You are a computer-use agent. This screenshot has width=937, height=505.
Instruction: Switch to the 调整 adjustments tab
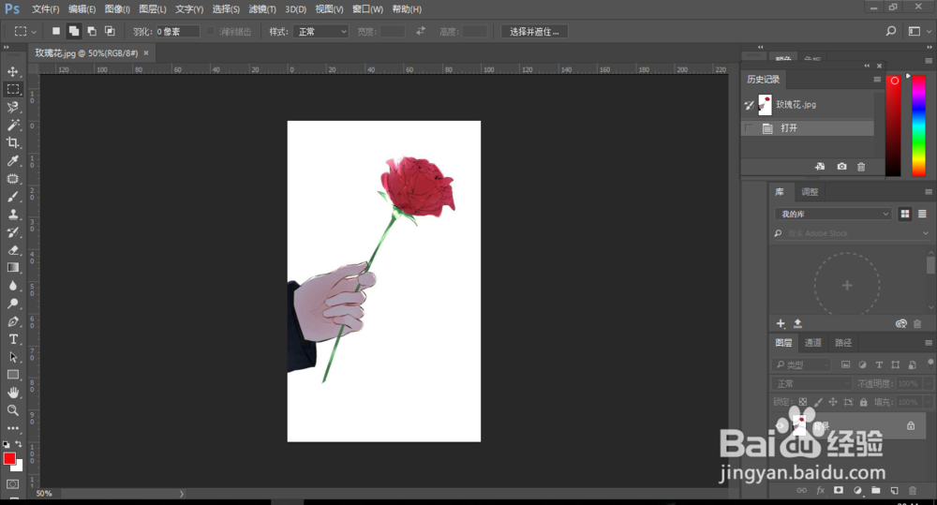810,192
